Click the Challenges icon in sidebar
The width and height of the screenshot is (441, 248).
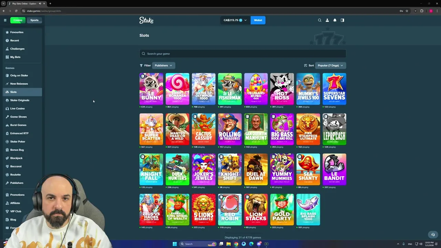pyautogui.click(x=7, y=49)
